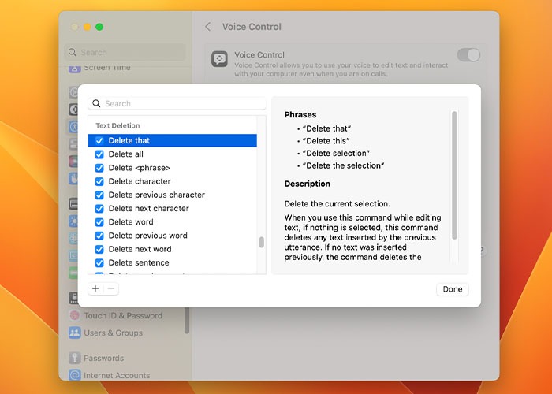Click the Text Deletion section header
552x394 pixels.
click(x=117, y=125)
